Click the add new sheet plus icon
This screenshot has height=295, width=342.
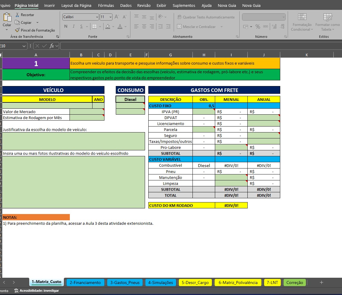(321, 282)
